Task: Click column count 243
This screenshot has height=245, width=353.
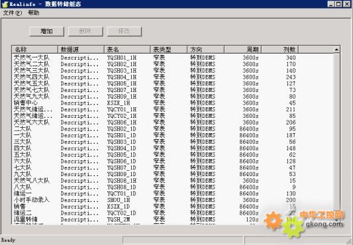Action: (291, 77)
